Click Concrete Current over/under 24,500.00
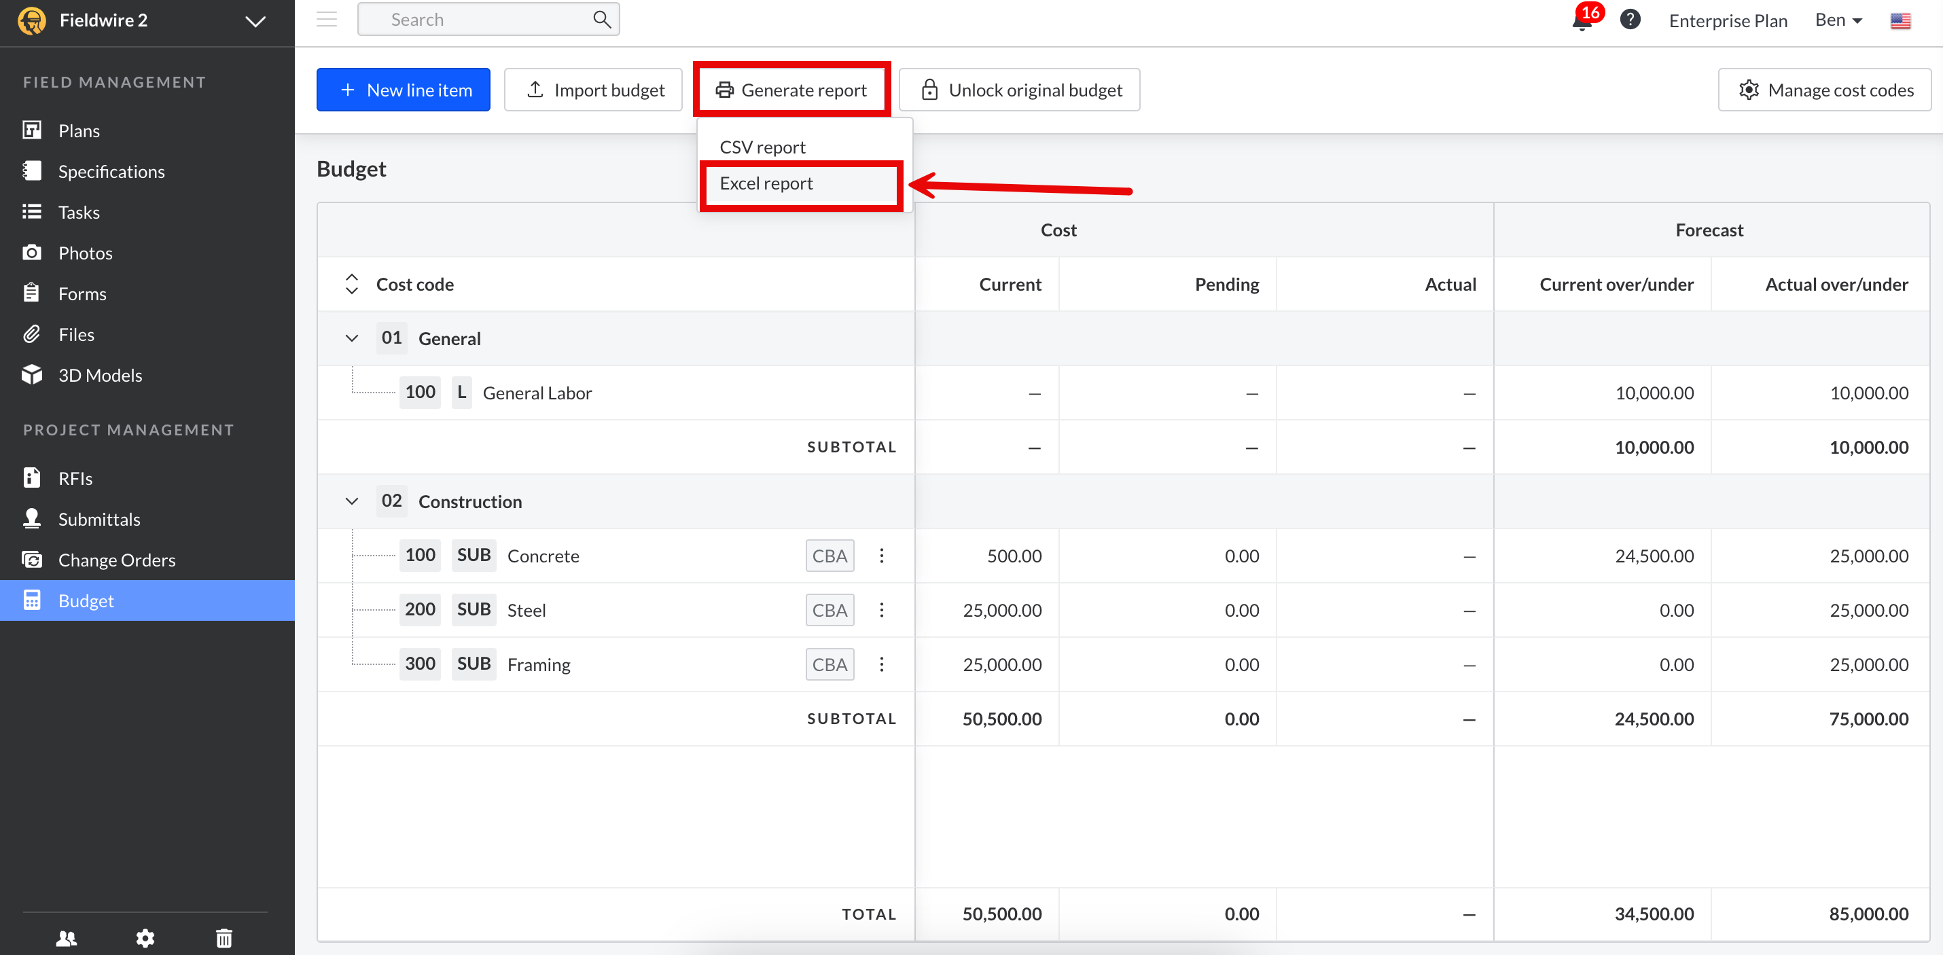The image size is (1943, 955). [1654, 556]
